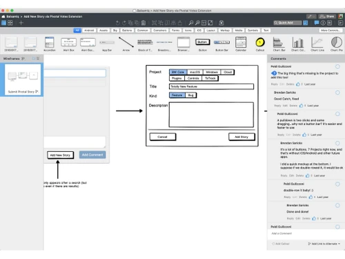Click the Add New Story button
The width and height of the screenshot is (345, 259).
click(x=60, y=155)
